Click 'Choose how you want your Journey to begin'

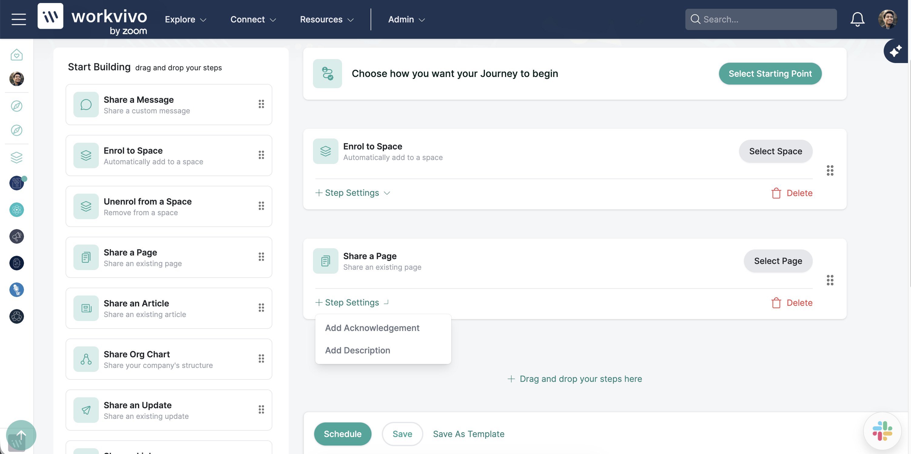coord(455,73)
